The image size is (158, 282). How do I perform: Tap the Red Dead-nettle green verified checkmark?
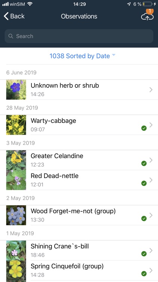tap(144, 183)
